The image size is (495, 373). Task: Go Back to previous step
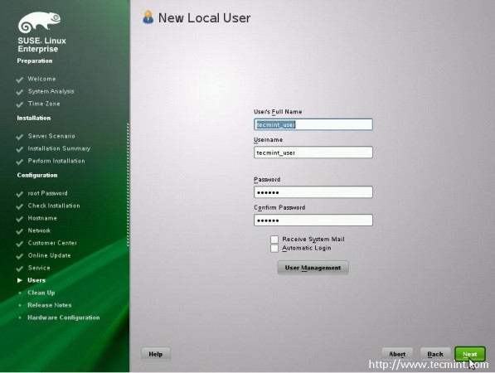[x=435, y=354]
